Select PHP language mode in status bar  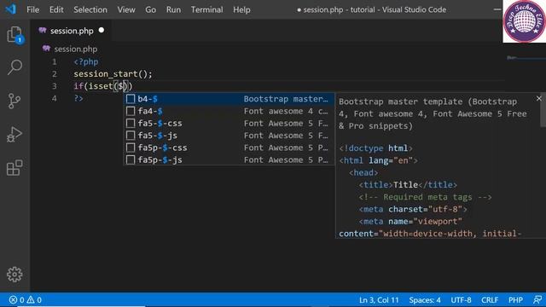[515, 299]
